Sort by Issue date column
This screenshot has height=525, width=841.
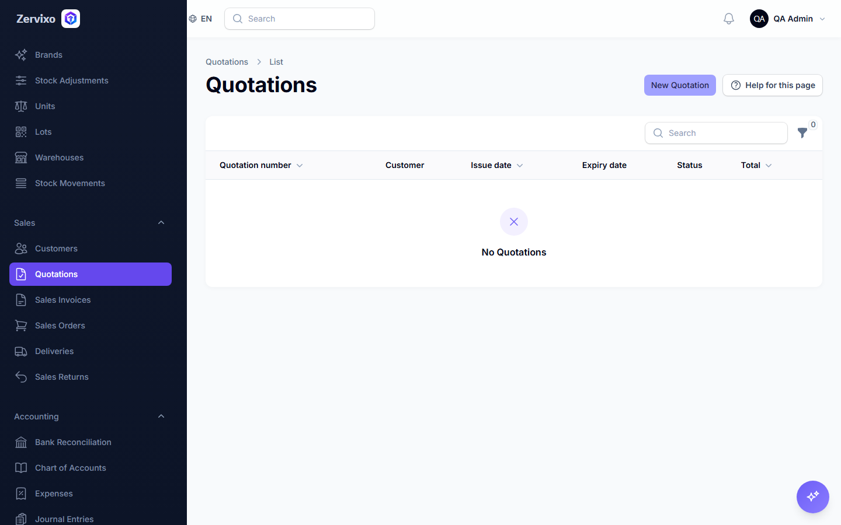point(497,165)
